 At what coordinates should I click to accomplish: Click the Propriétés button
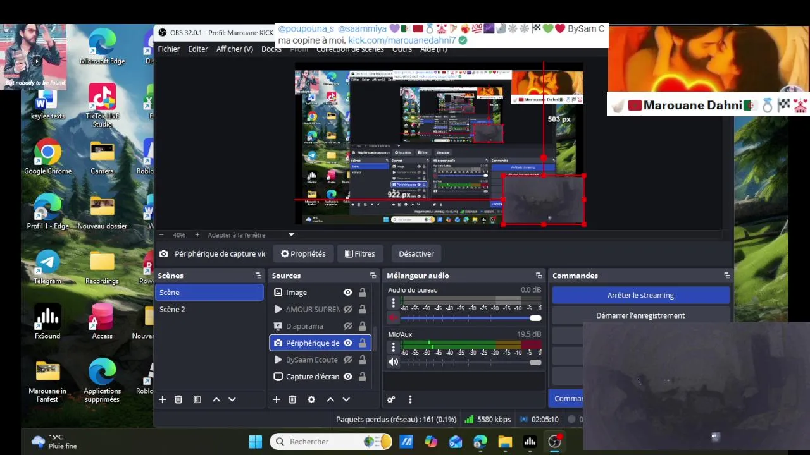[x=303, y=254]
